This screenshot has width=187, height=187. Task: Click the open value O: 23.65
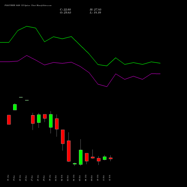tap(65, 13)
